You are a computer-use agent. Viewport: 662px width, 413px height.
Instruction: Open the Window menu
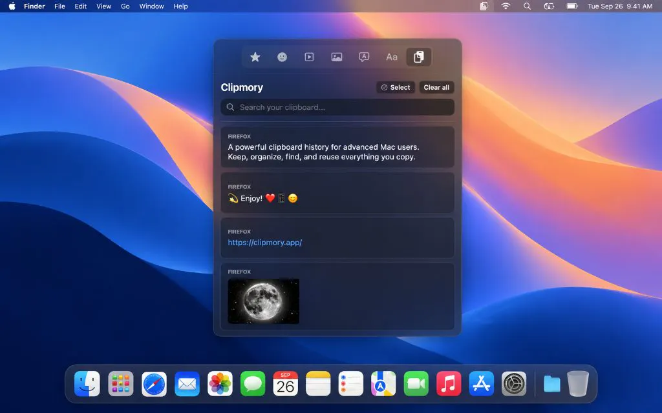[151, 6]
